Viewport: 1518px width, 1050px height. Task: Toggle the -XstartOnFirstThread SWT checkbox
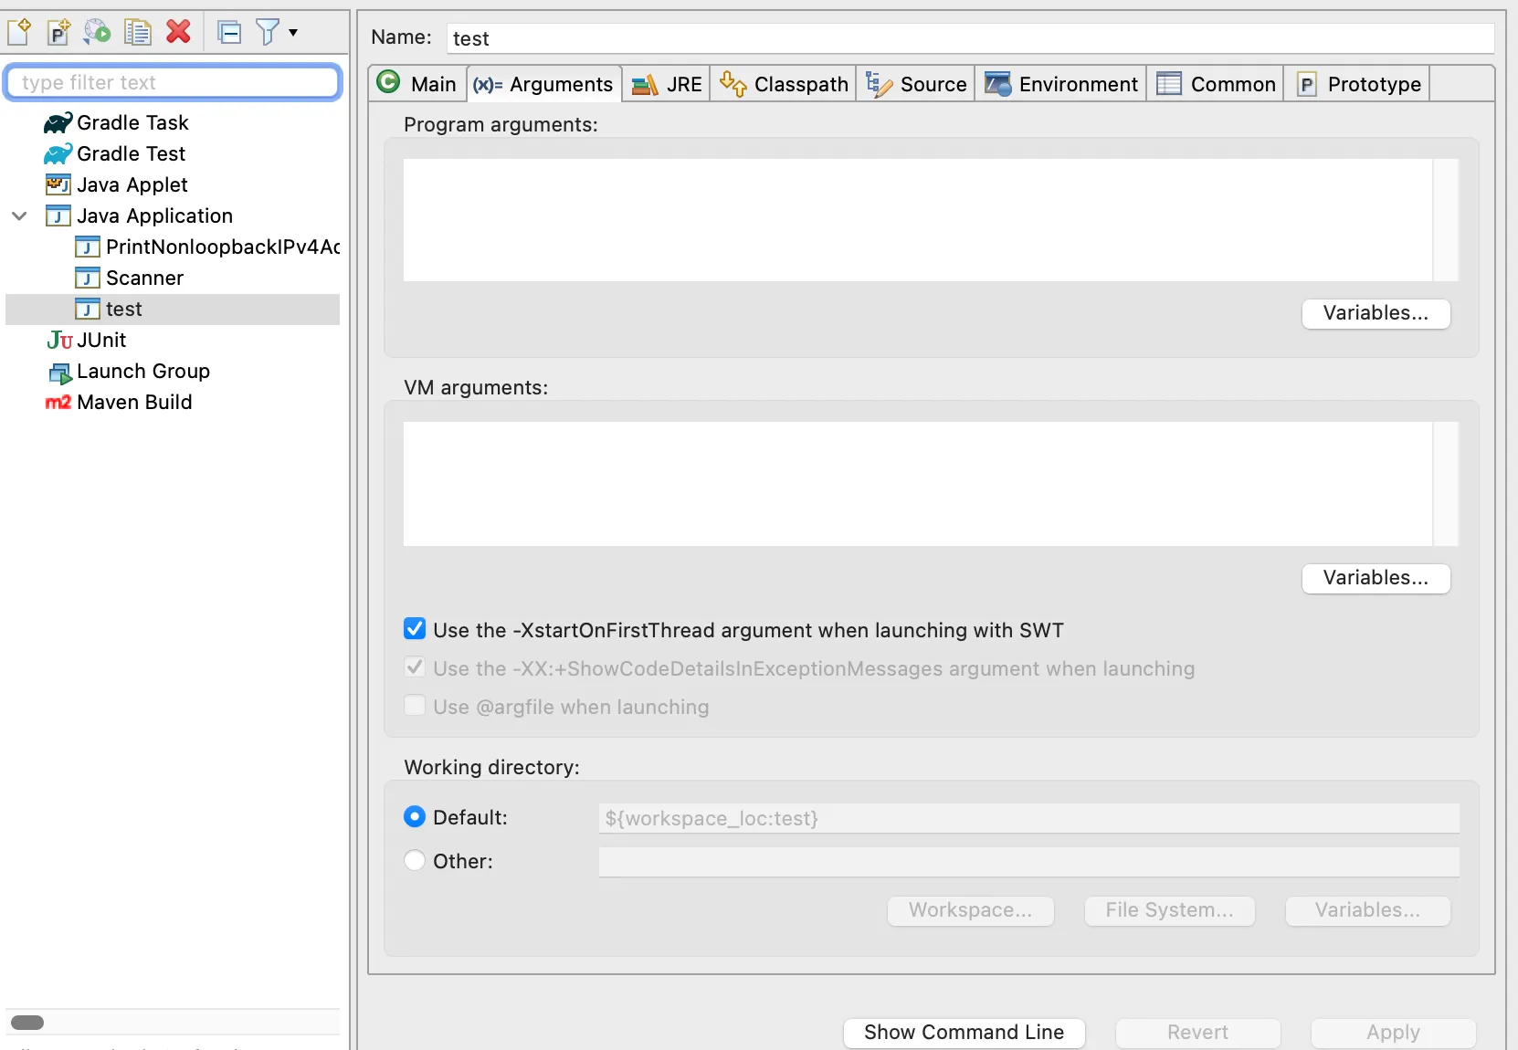click(x=415, y=629)
